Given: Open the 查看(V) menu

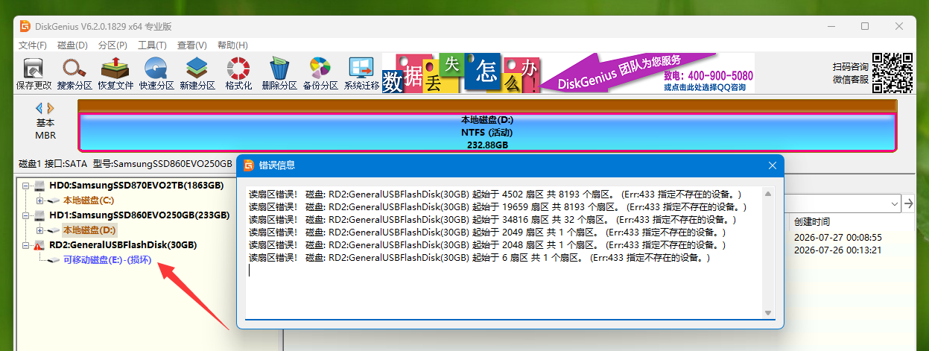Looking at the screenshot, I should (x=191, y=45).
